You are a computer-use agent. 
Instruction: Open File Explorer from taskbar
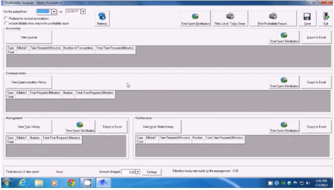coord(39,183)
